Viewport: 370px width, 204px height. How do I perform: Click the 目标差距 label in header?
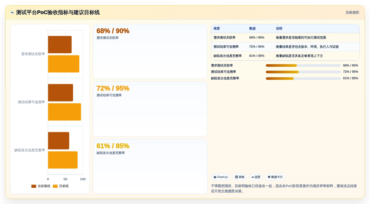352,13
